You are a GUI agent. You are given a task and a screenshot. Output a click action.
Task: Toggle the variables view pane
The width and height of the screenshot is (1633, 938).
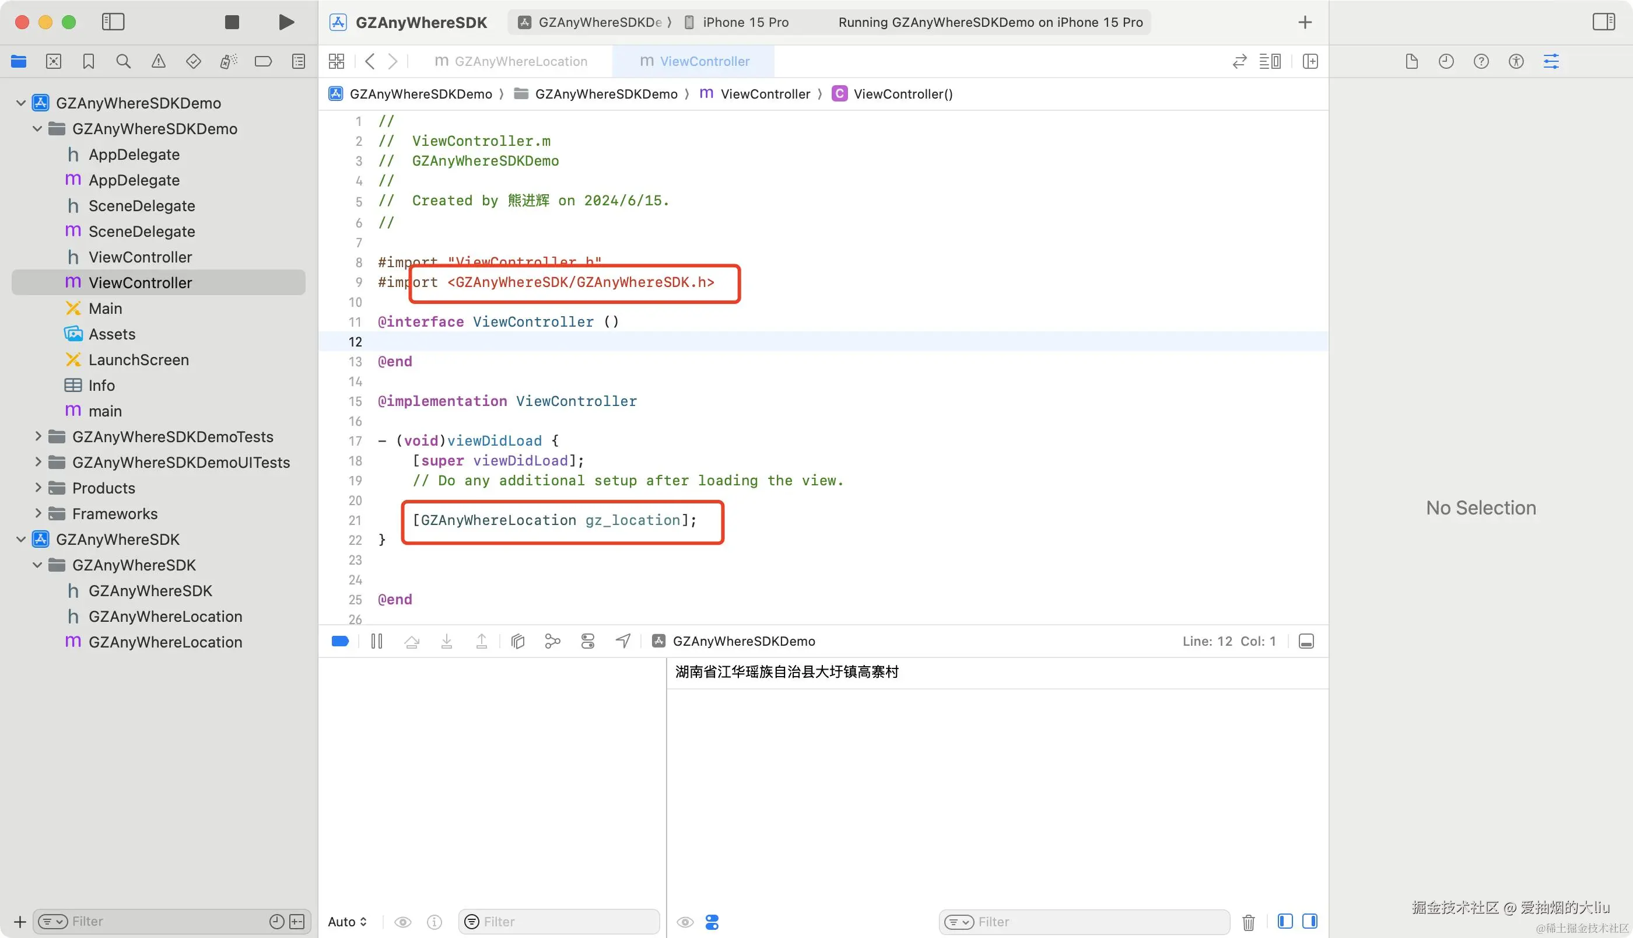[1285, 921]
